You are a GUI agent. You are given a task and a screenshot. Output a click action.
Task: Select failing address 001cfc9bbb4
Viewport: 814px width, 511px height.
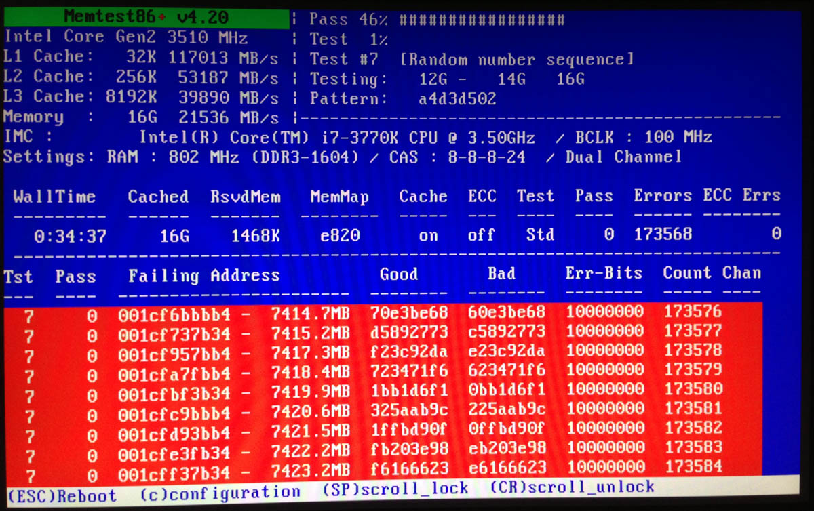pos(174,413)
